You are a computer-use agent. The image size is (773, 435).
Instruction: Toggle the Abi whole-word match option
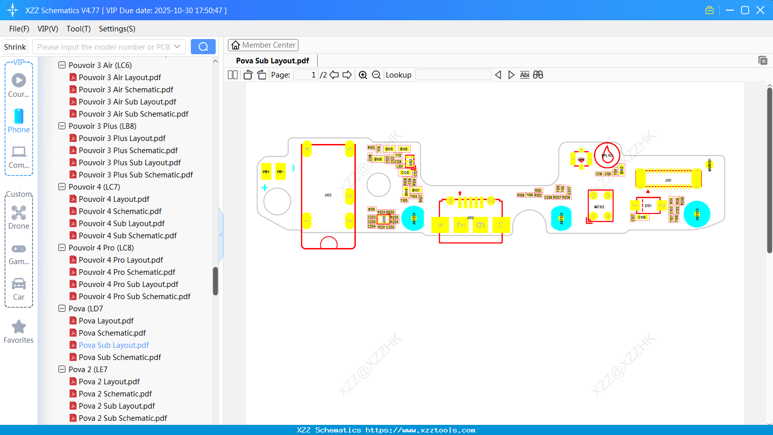(x=524, y=75)
